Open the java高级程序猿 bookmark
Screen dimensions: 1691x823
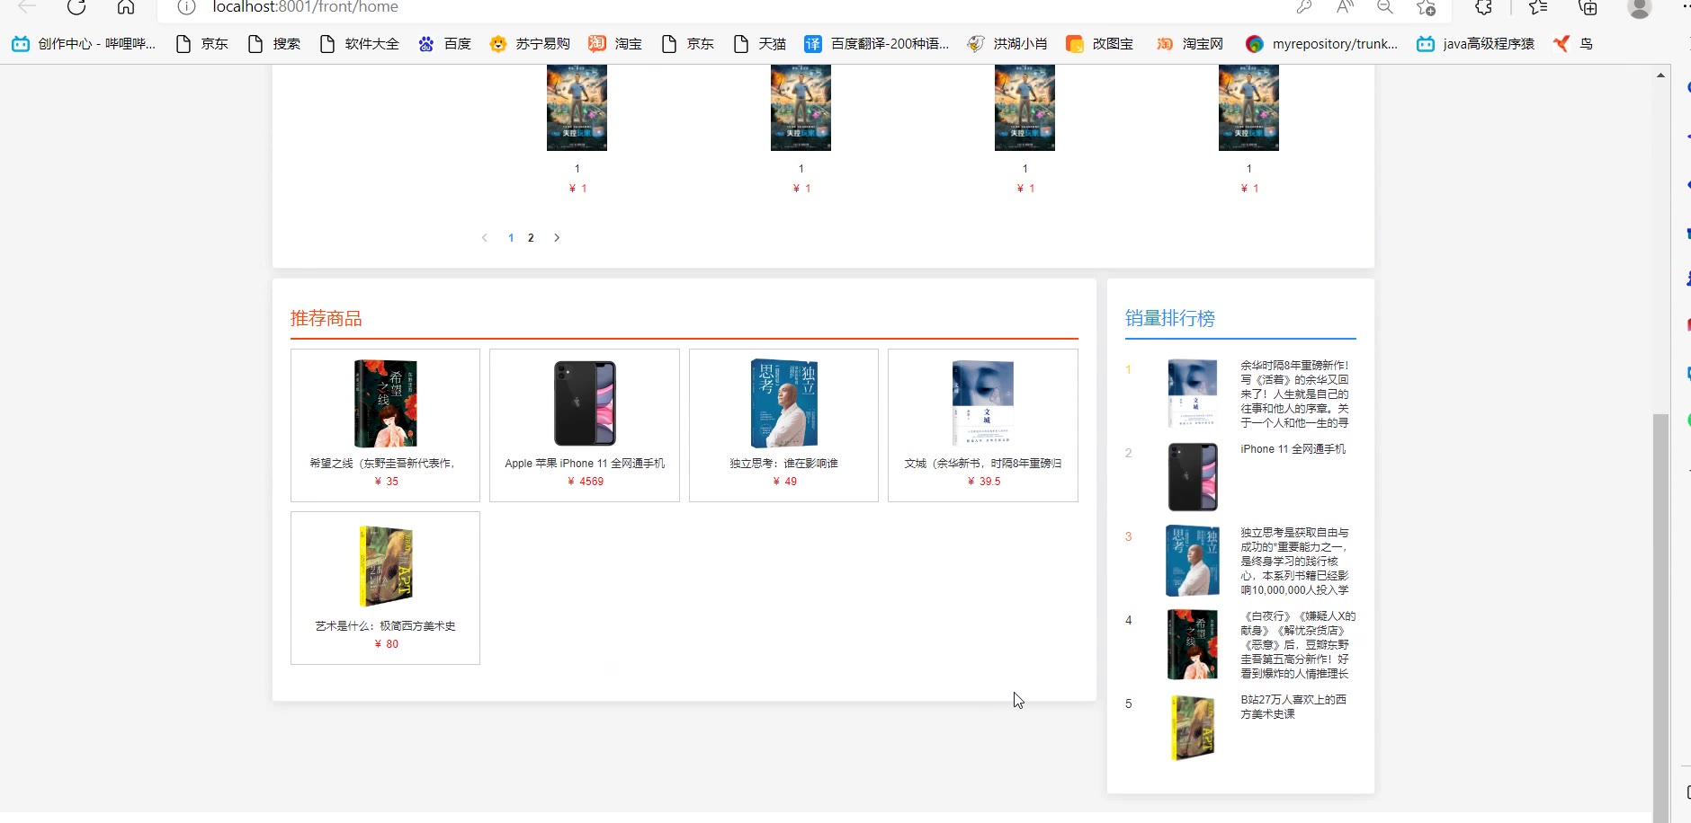tap(1475, 43)
